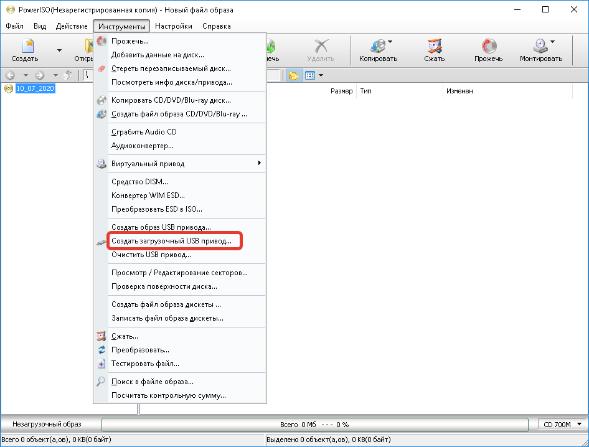Screen dimensions: 589x447
Task: Choose Стереть перезаписываемый диск...
Action: (180, 68)
